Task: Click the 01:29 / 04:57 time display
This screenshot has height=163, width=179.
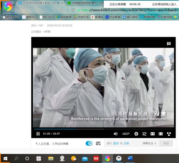Action: point(51,134)
